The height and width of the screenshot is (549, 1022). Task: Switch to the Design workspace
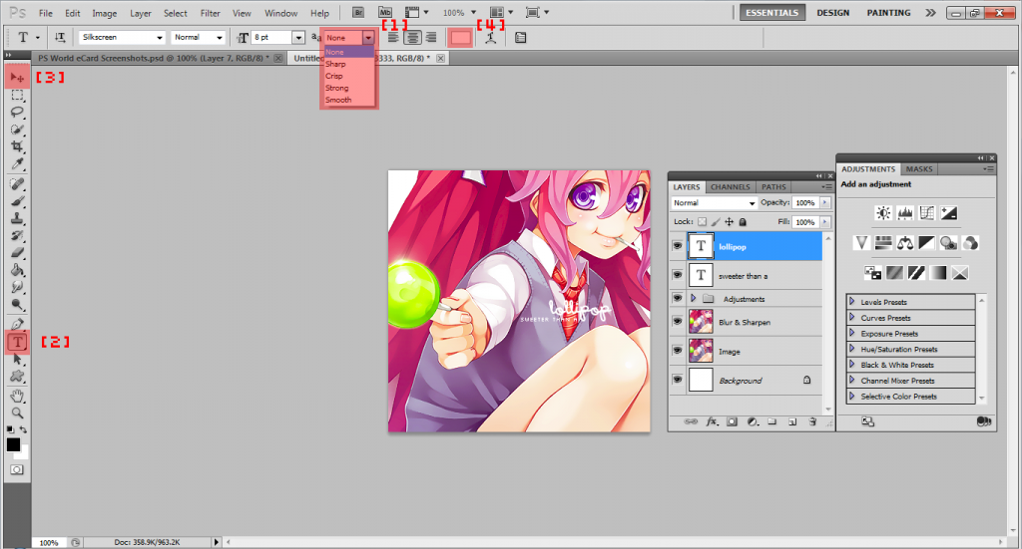point(832,13)
